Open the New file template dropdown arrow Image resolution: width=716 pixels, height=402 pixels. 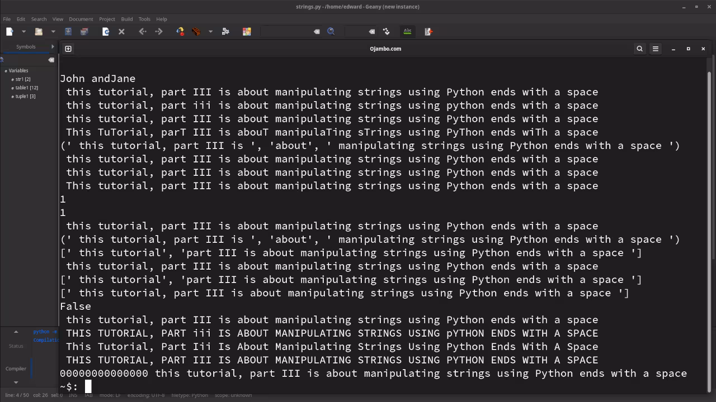point(23,32)
